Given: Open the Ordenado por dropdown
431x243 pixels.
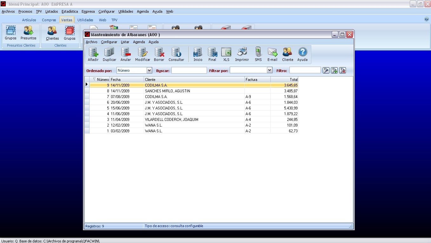Looking at the screenshot, I should [x=149, y=70].
